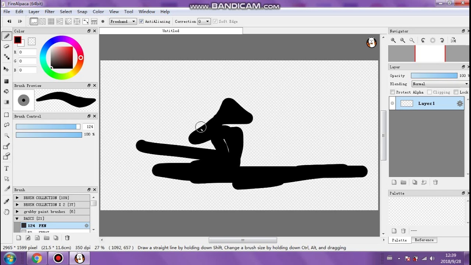Open the Blending mode dropdown

(440, 84)
